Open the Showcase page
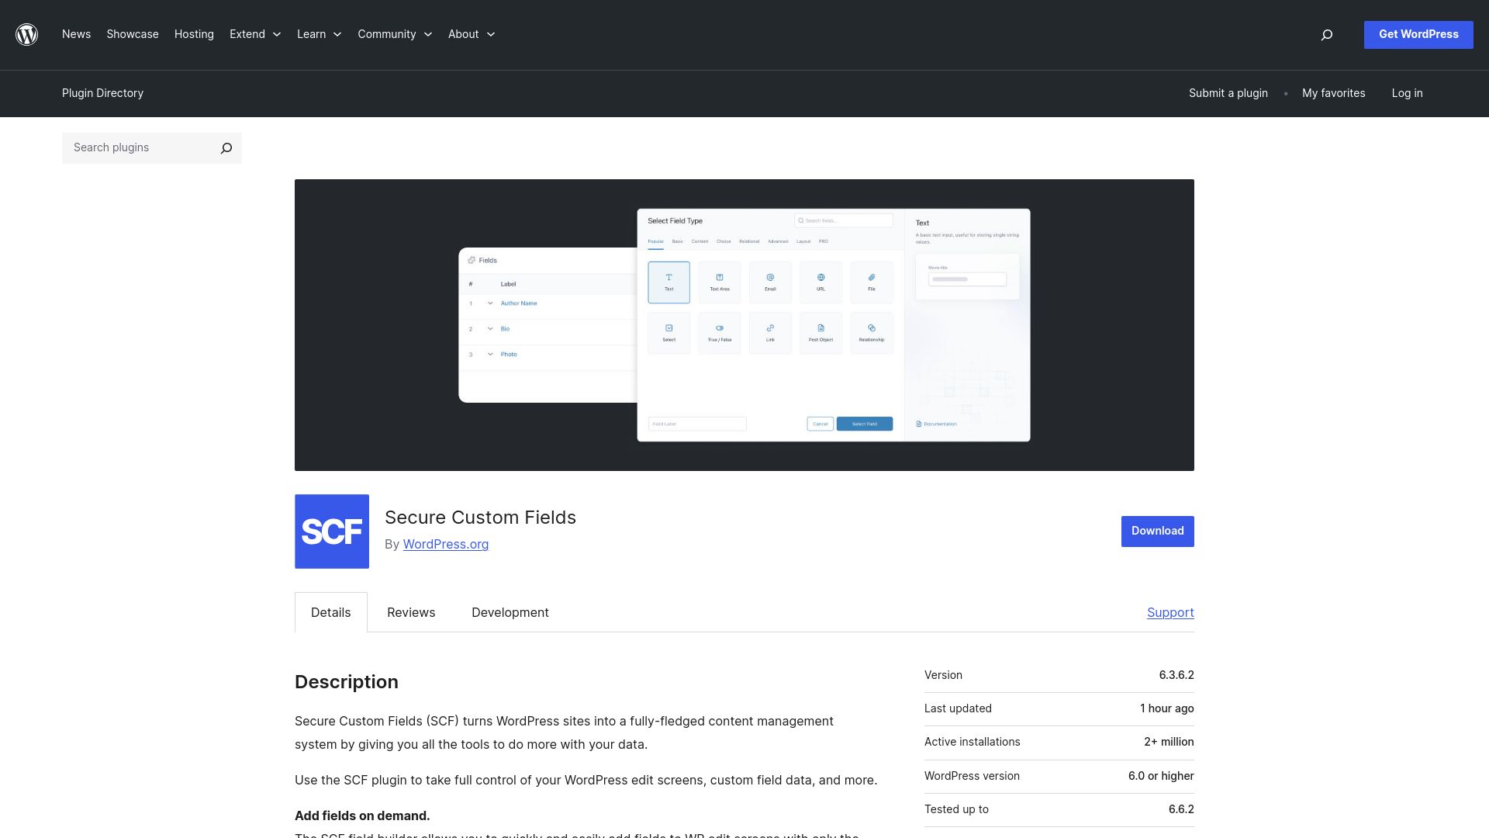The height and width of the screenshot is (838, 1489). pos(133,34)
